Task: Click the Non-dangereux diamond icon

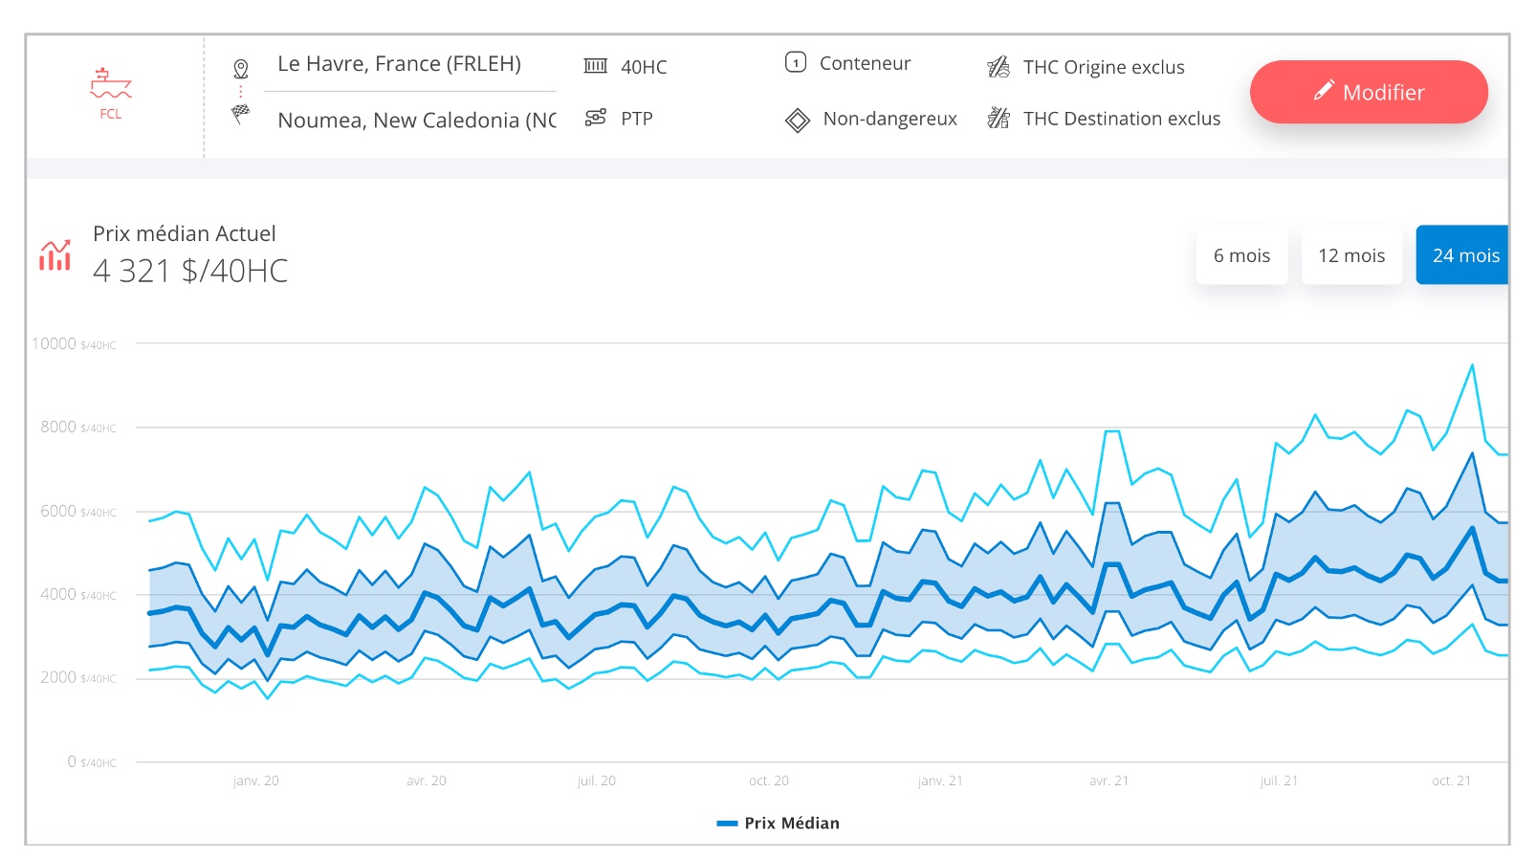Action: pos(797,121)
